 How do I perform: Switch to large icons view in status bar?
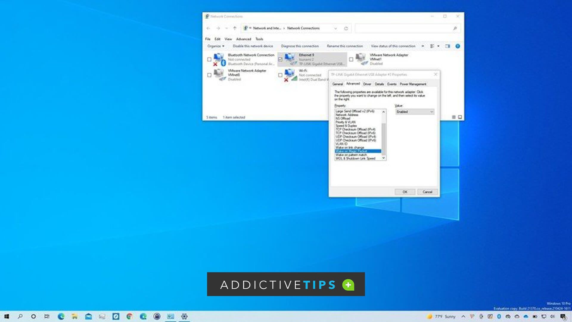click(x=460, y=117)
